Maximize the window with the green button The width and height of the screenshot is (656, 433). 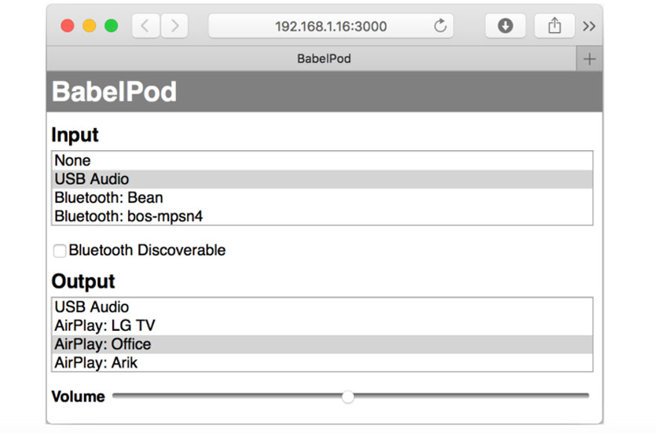(111, 26)
